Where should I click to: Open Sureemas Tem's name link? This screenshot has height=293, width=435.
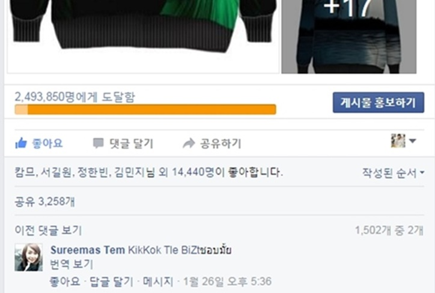pos(88,250)
